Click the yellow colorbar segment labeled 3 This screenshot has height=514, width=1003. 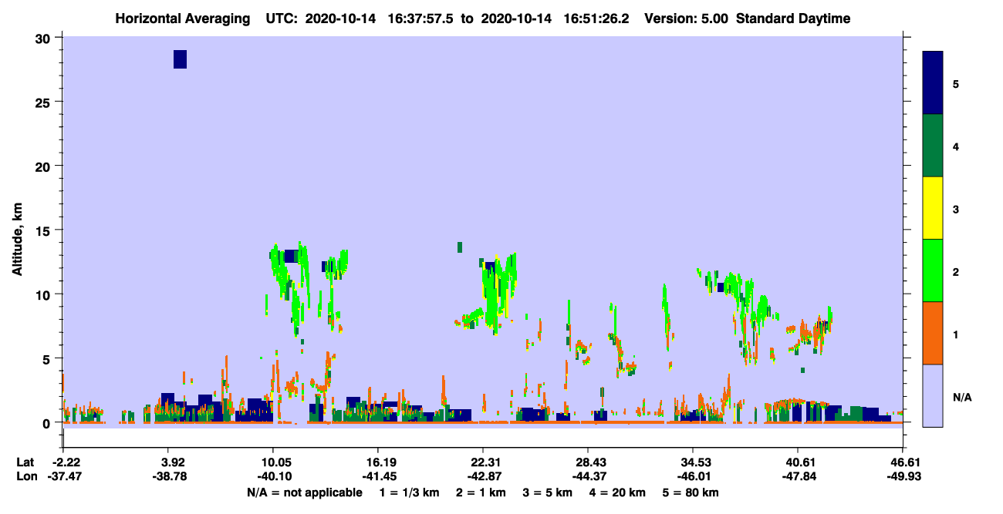tap(933, 208)
